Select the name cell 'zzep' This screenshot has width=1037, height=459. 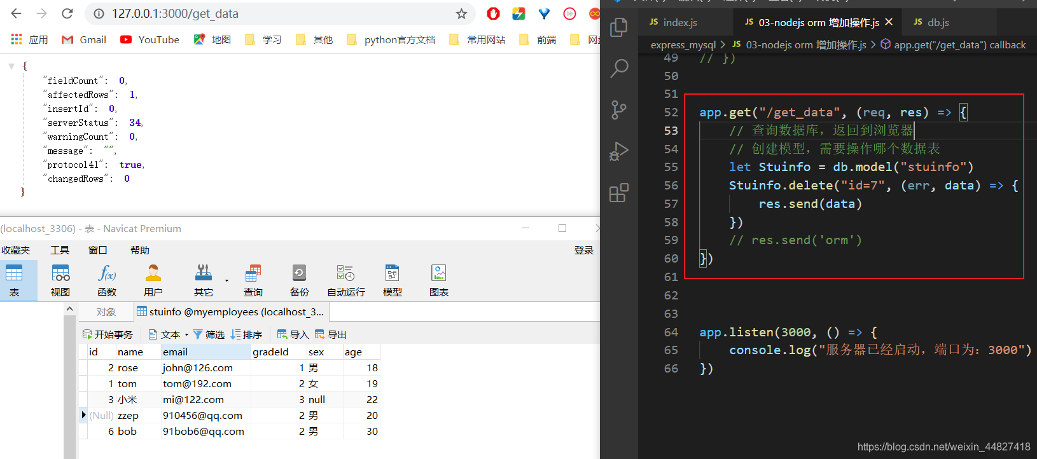click(x=137, y=415)
